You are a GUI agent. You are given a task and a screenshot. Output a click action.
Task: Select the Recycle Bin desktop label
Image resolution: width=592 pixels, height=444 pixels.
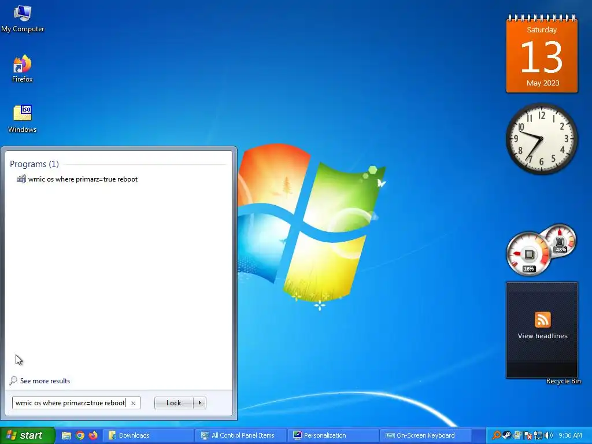coord(563,381)
